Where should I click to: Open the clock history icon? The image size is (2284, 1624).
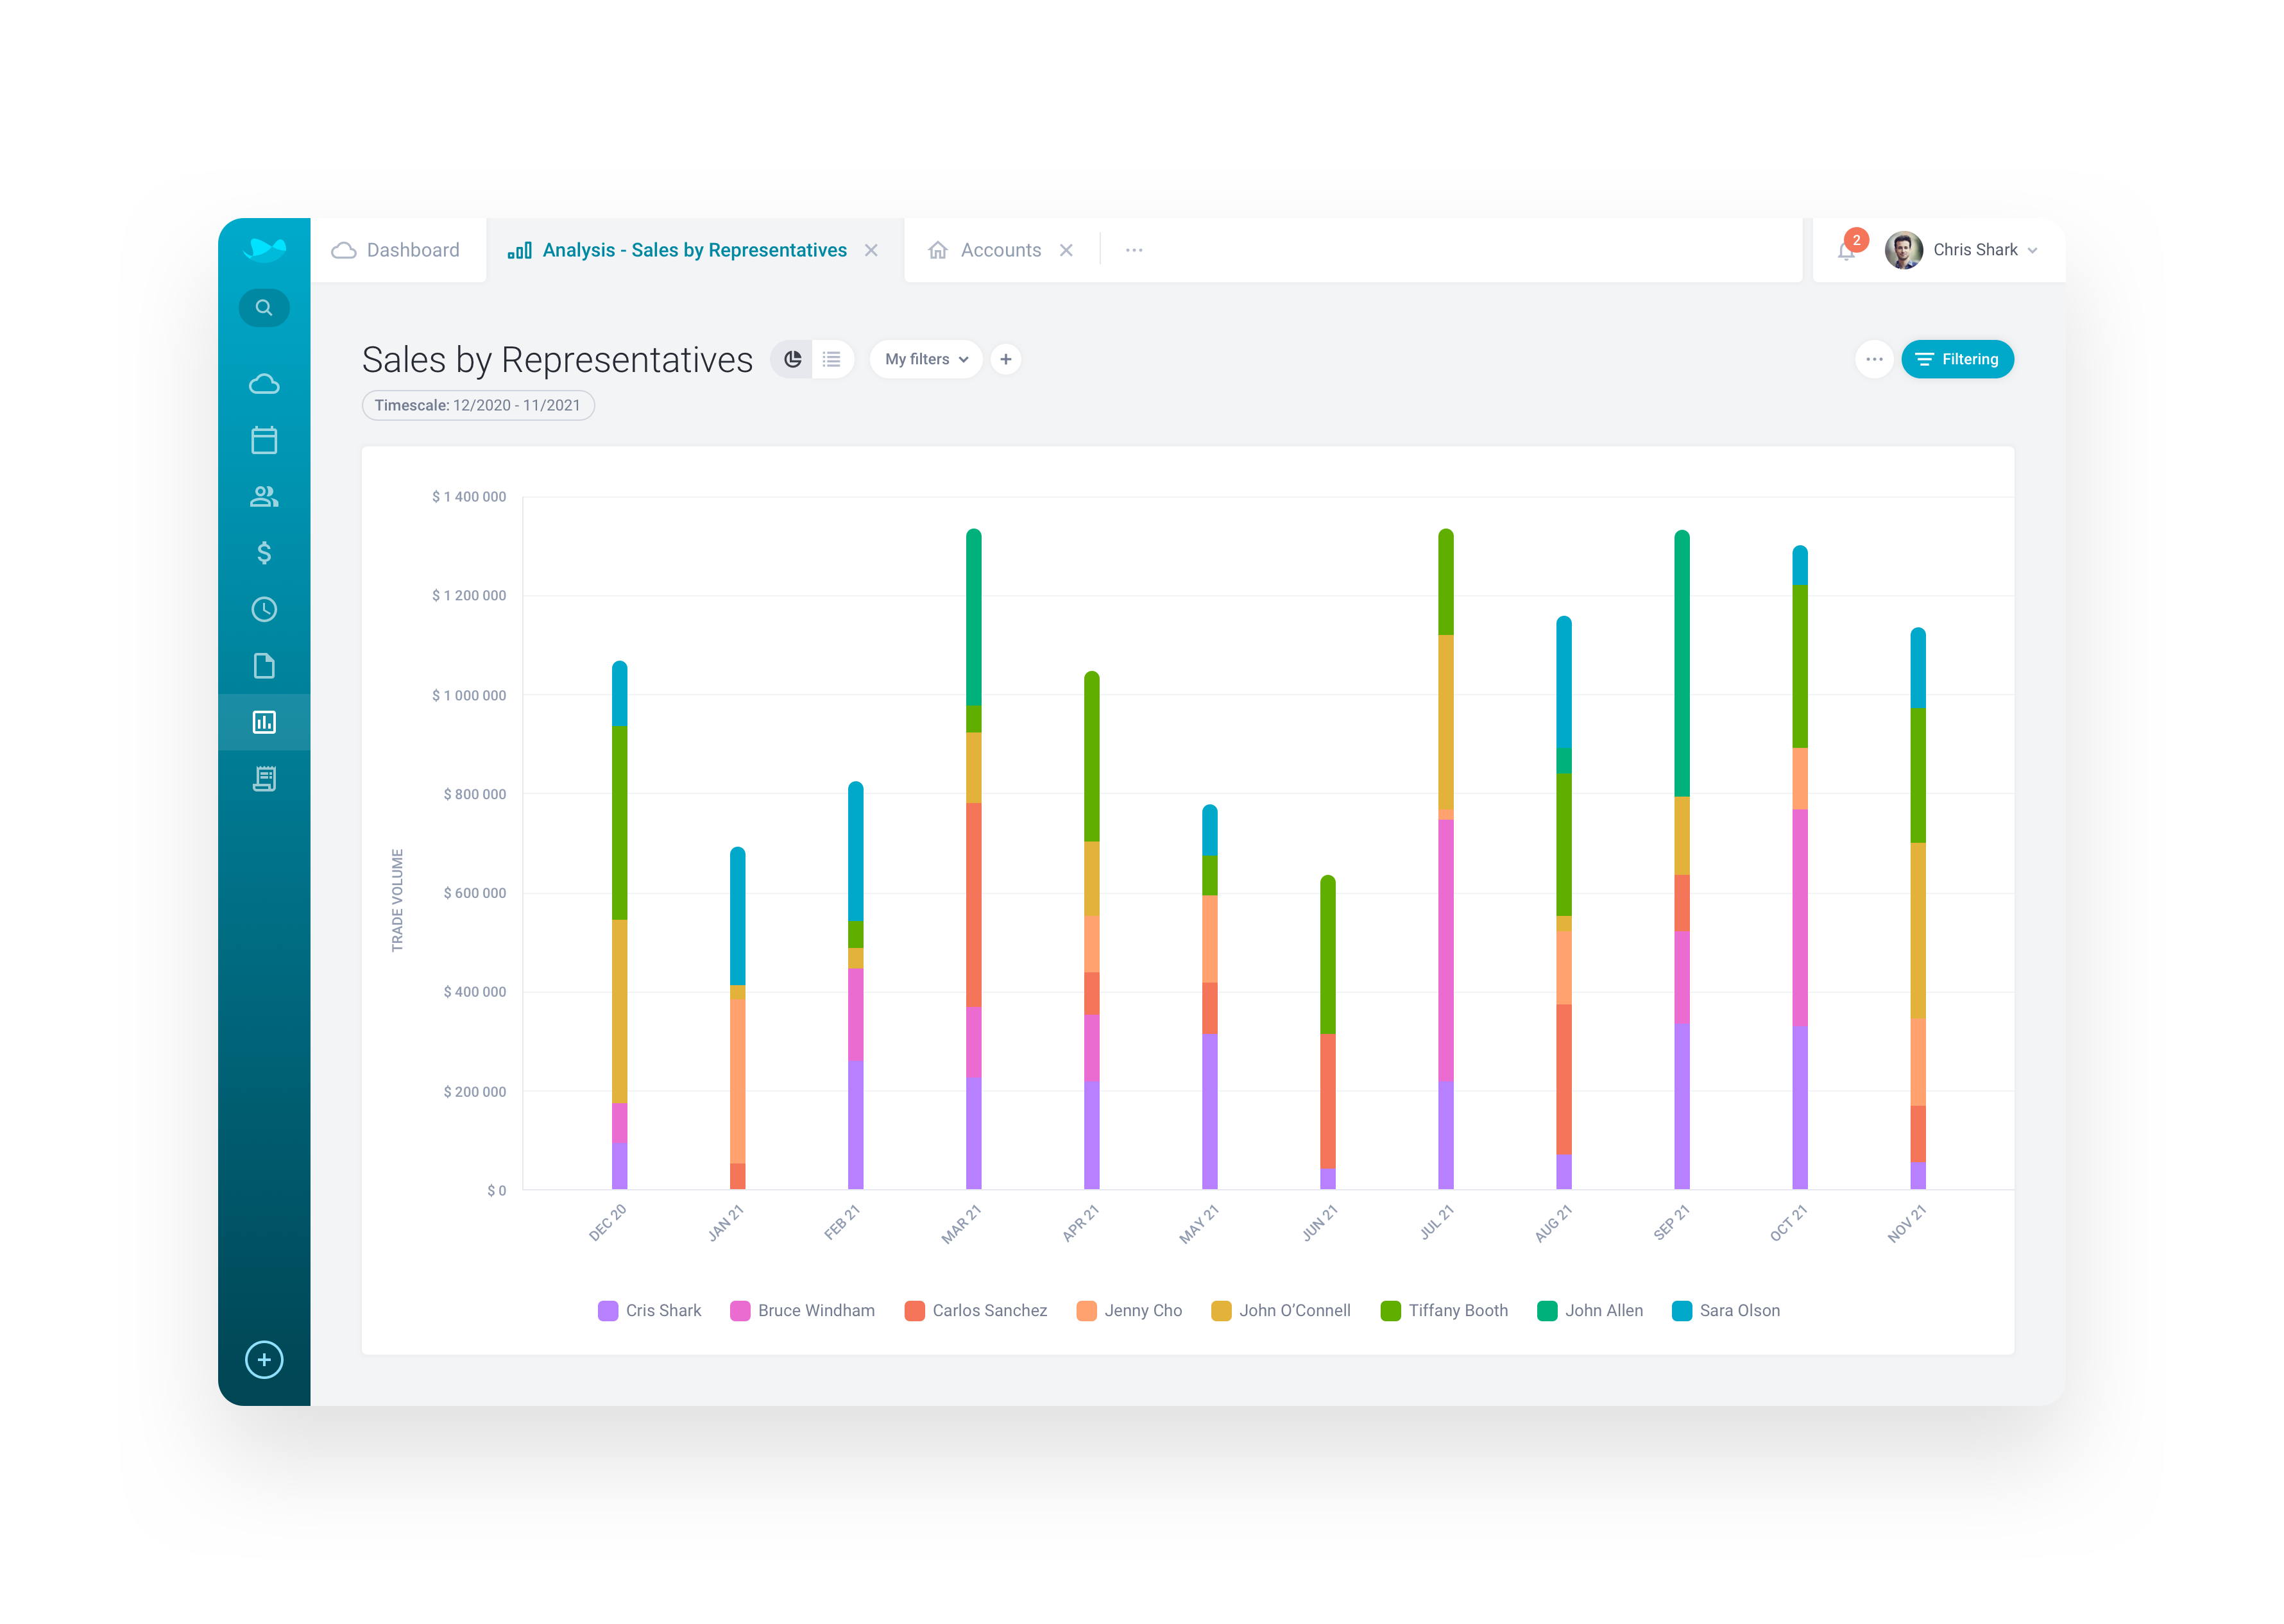coord(264,609)
